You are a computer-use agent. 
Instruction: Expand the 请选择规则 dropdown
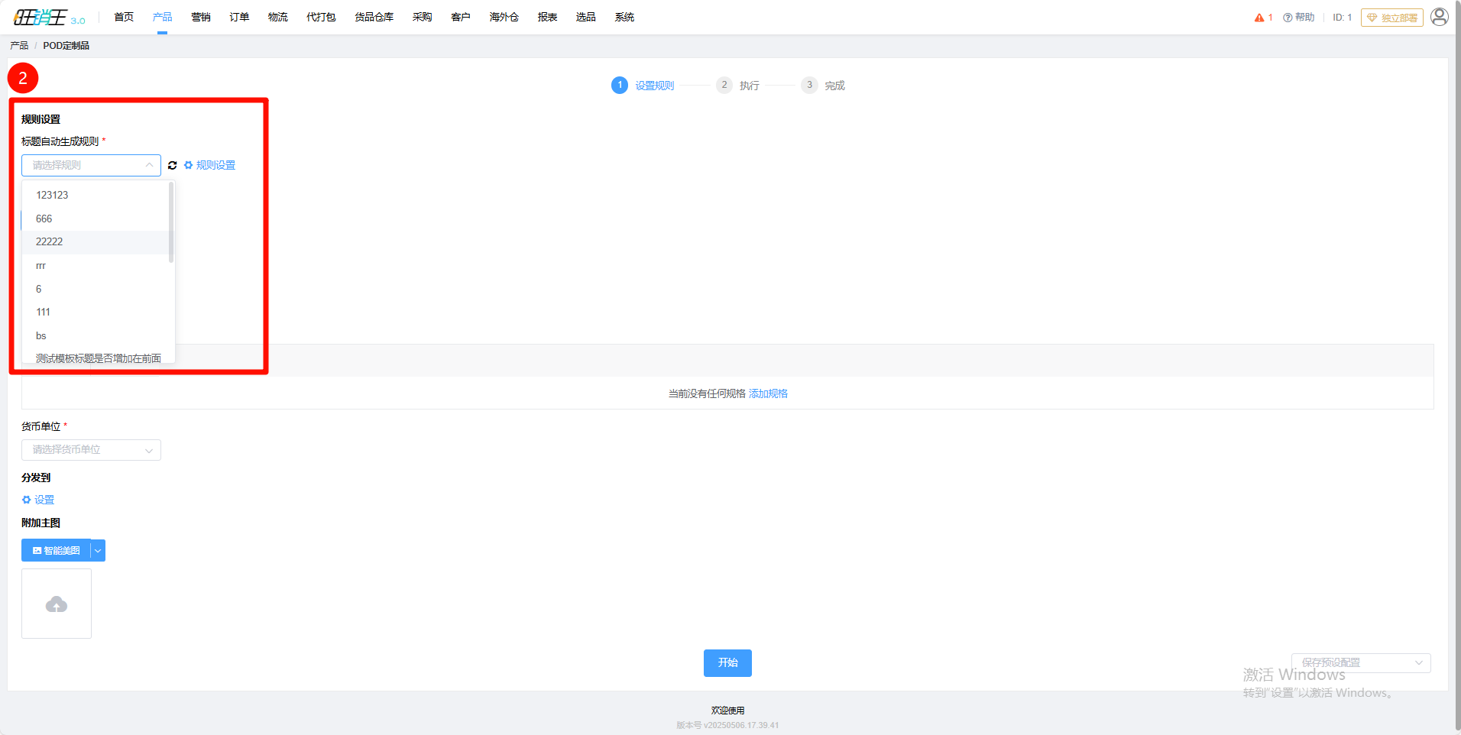91,165
